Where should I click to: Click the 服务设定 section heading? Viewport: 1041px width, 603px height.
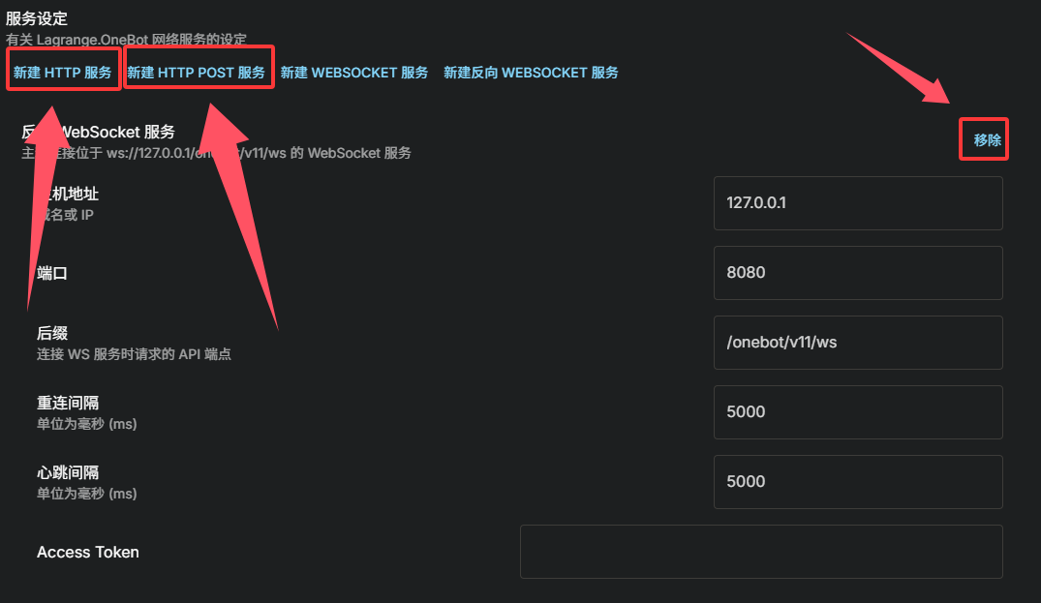[37, 18]
